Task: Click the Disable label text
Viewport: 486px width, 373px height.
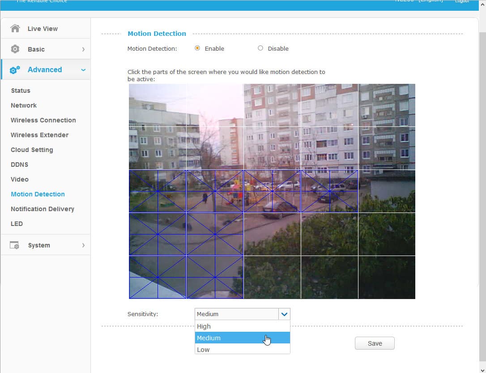Action: [x=278, y=48]
